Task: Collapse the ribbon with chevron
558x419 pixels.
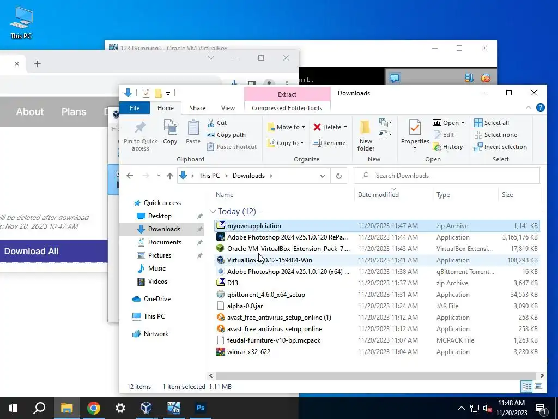Action: [x=529, y=107]
